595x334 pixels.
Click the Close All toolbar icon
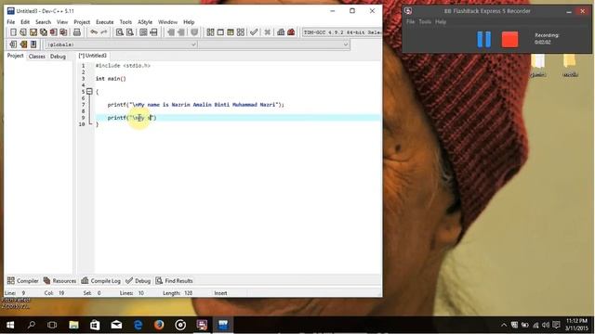(x=63, y=32)
